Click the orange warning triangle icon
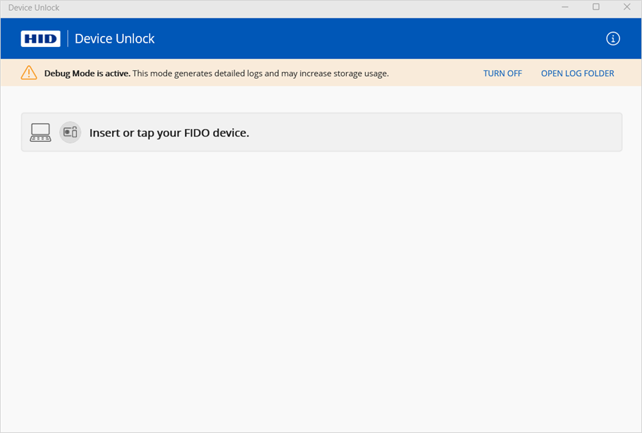The height and width of the screenshot is (433, 642). [29, 73]
